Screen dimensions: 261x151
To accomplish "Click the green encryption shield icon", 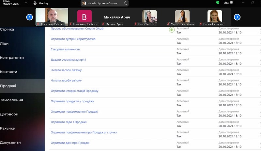I will [x=218, y=3].
